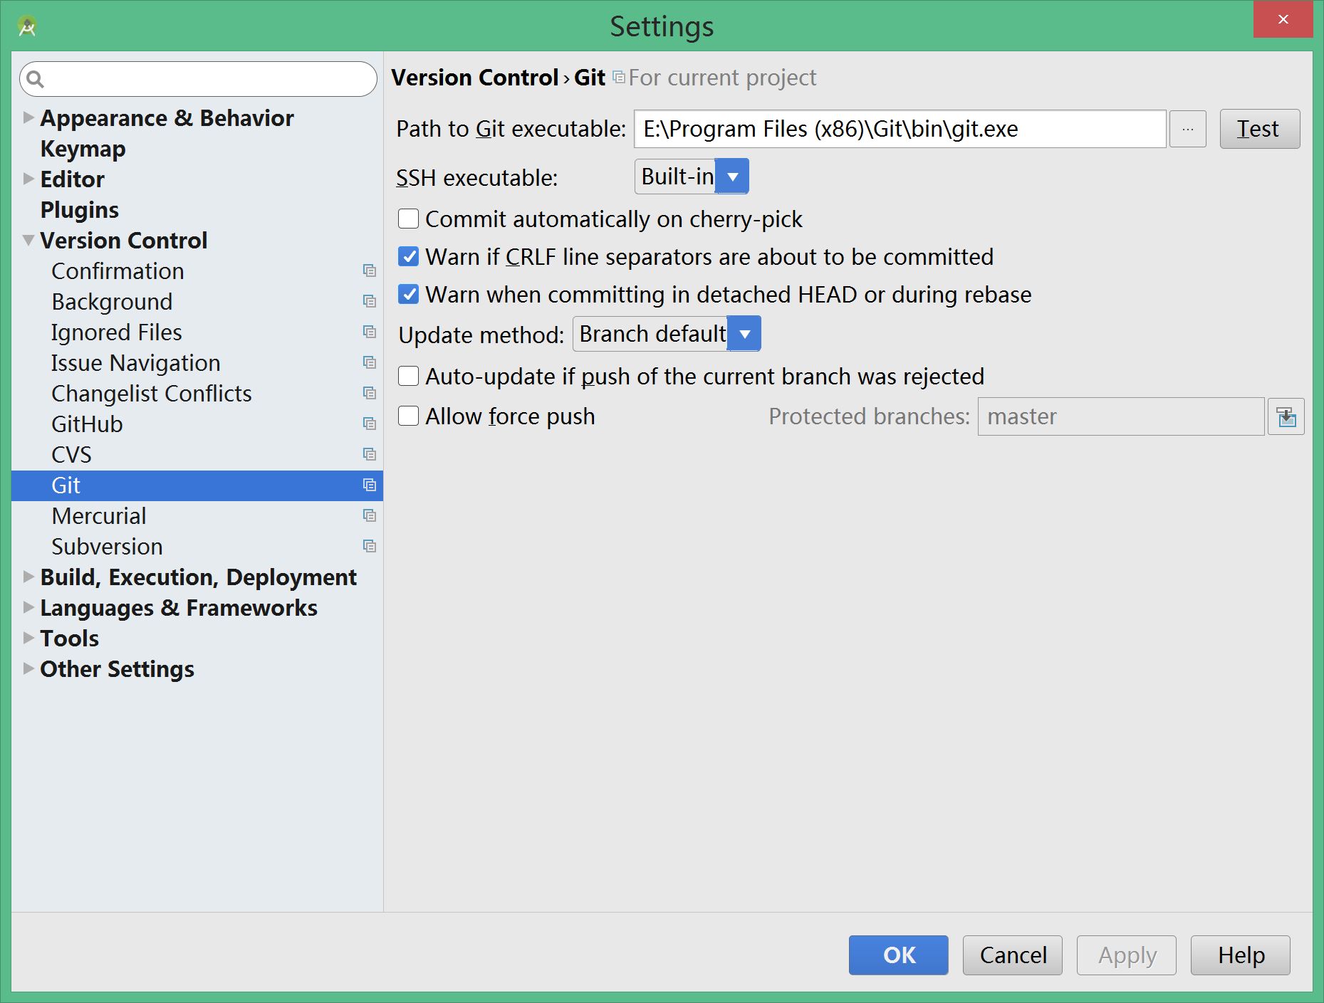Uncheck Warn if CRLF line separators option
Image resolution: width=1324 pixels, height=1003 pixels.
408,256
